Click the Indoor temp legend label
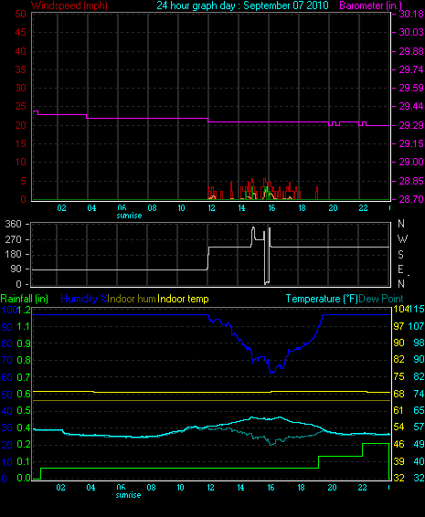 [183, 299]
